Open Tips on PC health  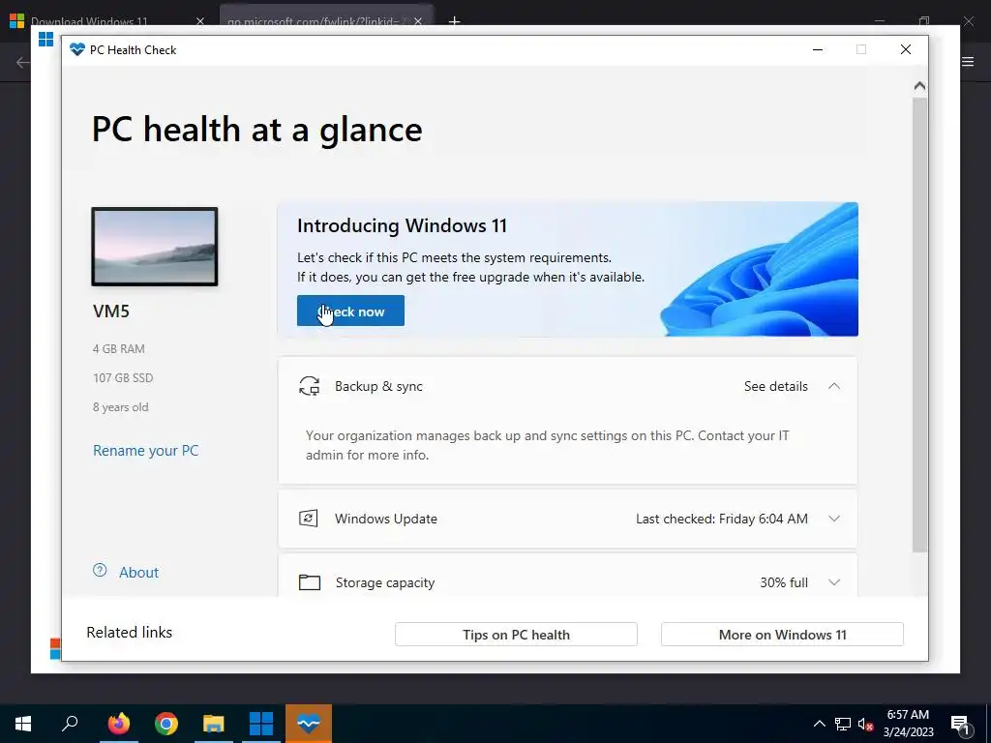(x=516, y=635)
